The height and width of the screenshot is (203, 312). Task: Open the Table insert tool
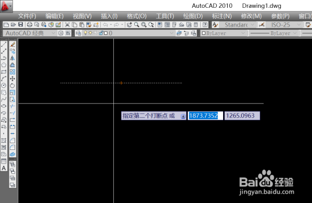(x=4, y=161)
